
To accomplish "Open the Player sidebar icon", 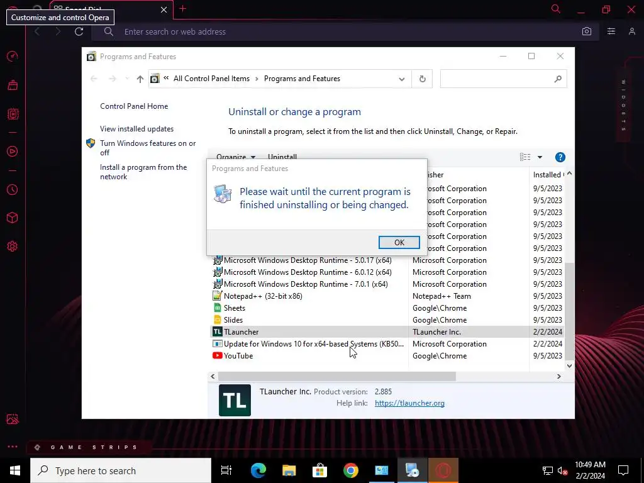I will click(x=13, y=151).
